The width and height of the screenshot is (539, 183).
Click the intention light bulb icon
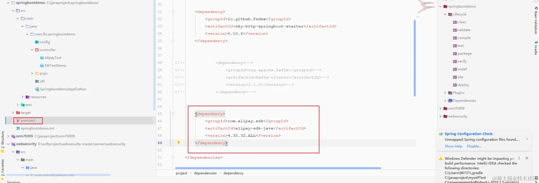pos(178,142)
